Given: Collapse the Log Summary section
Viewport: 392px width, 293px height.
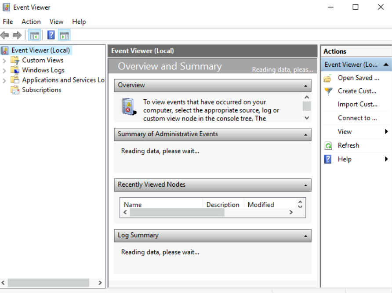Looking at the screenshot, I should pos(305,236).
